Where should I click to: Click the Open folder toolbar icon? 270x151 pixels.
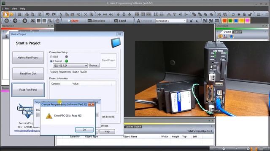(x=12, y=14)
